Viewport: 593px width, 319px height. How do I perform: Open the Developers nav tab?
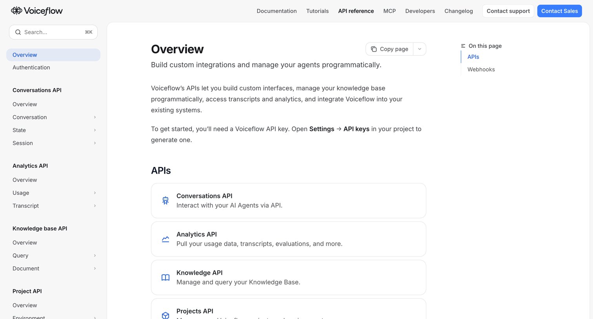[420, 11]
